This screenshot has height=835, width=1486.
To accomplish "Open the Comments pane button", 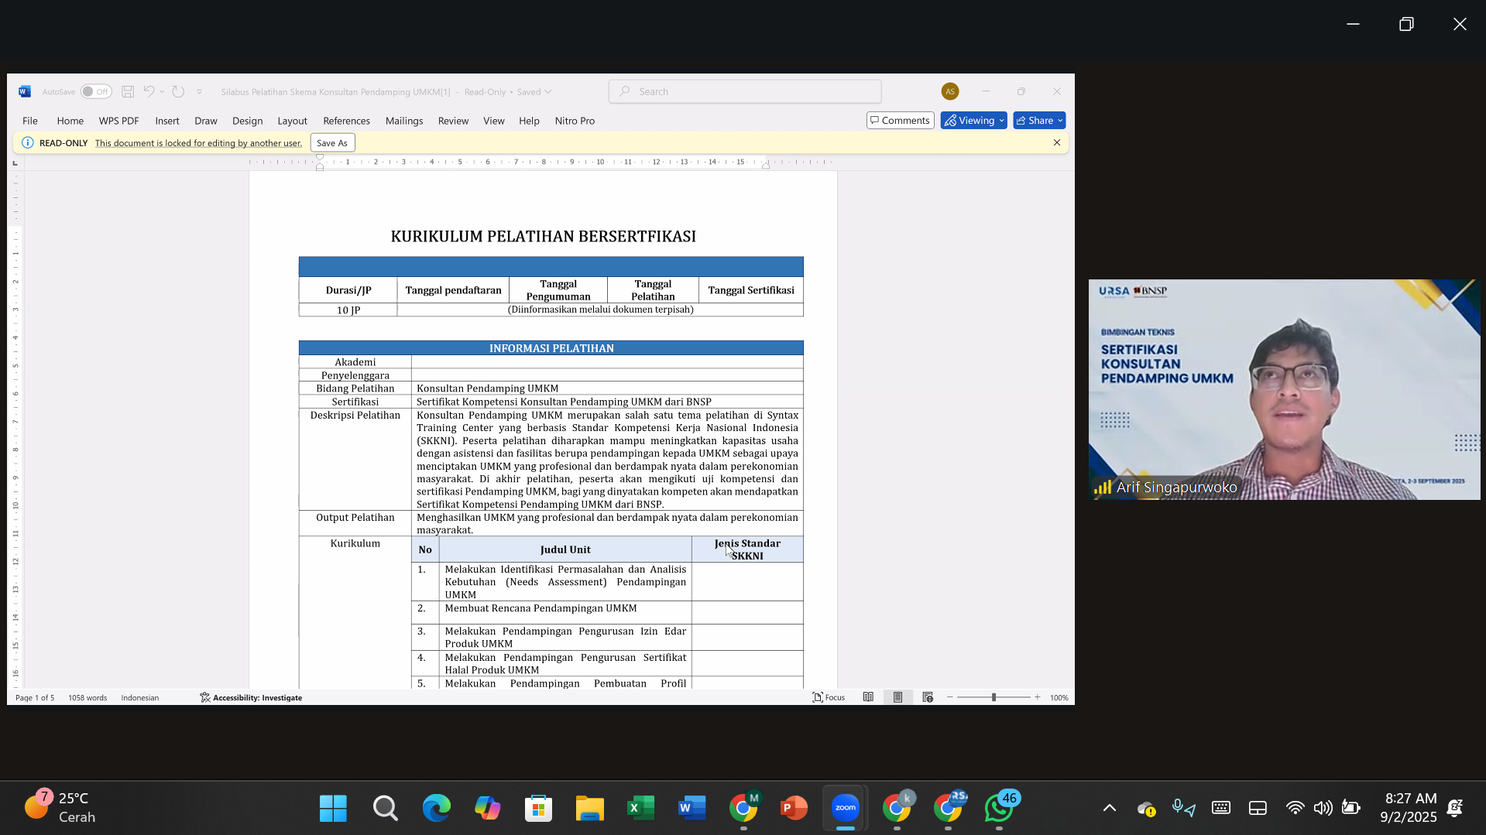I will pyautogui.click(x=900, y=121).
